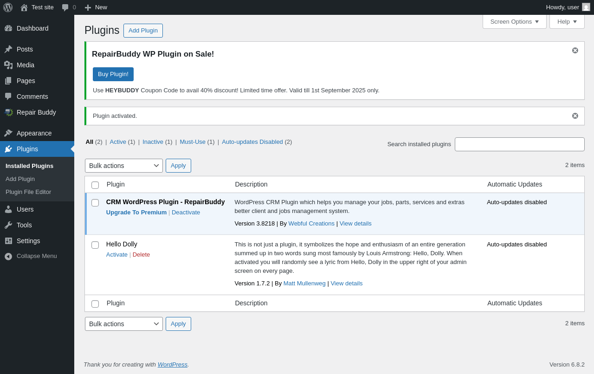The width and height of the screenshot is (594, 374).
Task: Open Webful Creations author link
Action: pos(311,223)
